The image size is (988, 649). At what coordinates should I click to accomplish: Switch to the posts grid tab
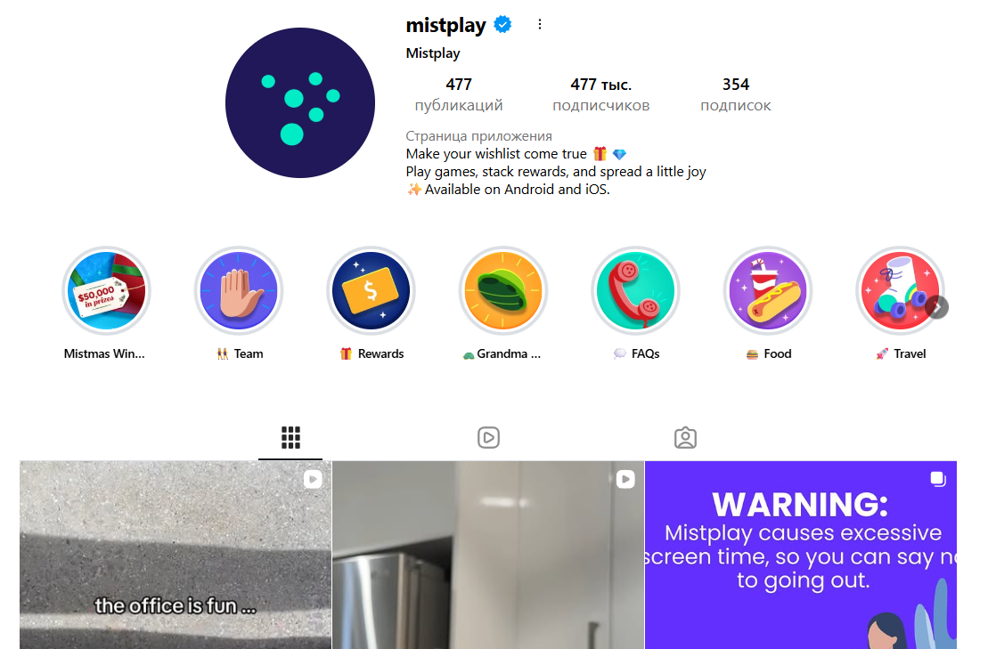(290, 437)
